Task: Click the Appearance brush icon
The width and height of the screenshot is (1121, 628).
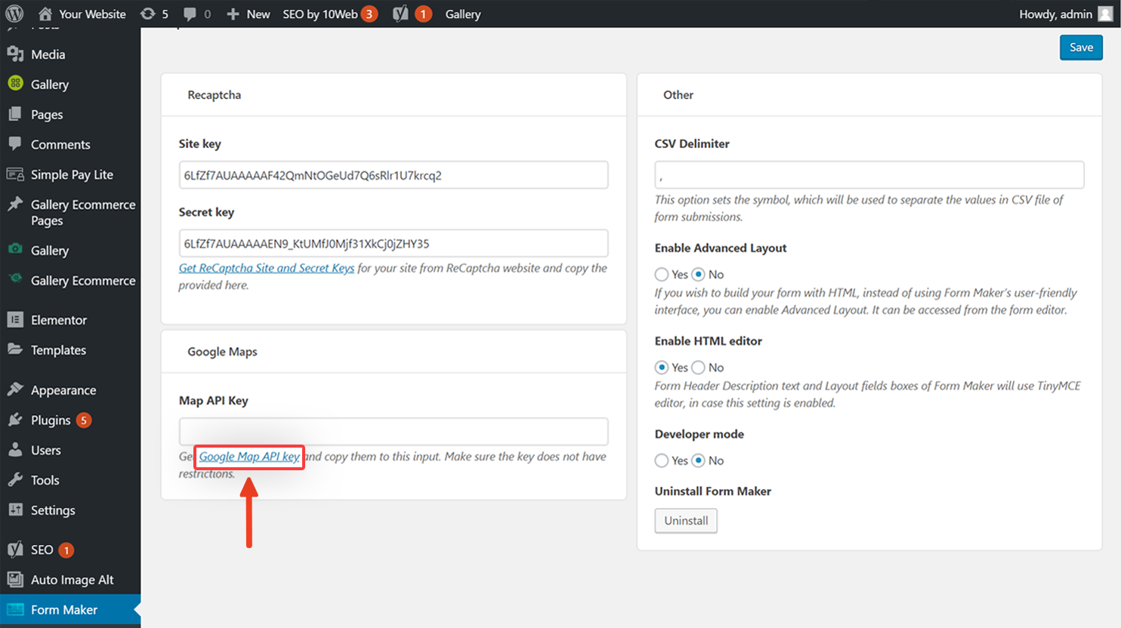Action: coord(15,389)
